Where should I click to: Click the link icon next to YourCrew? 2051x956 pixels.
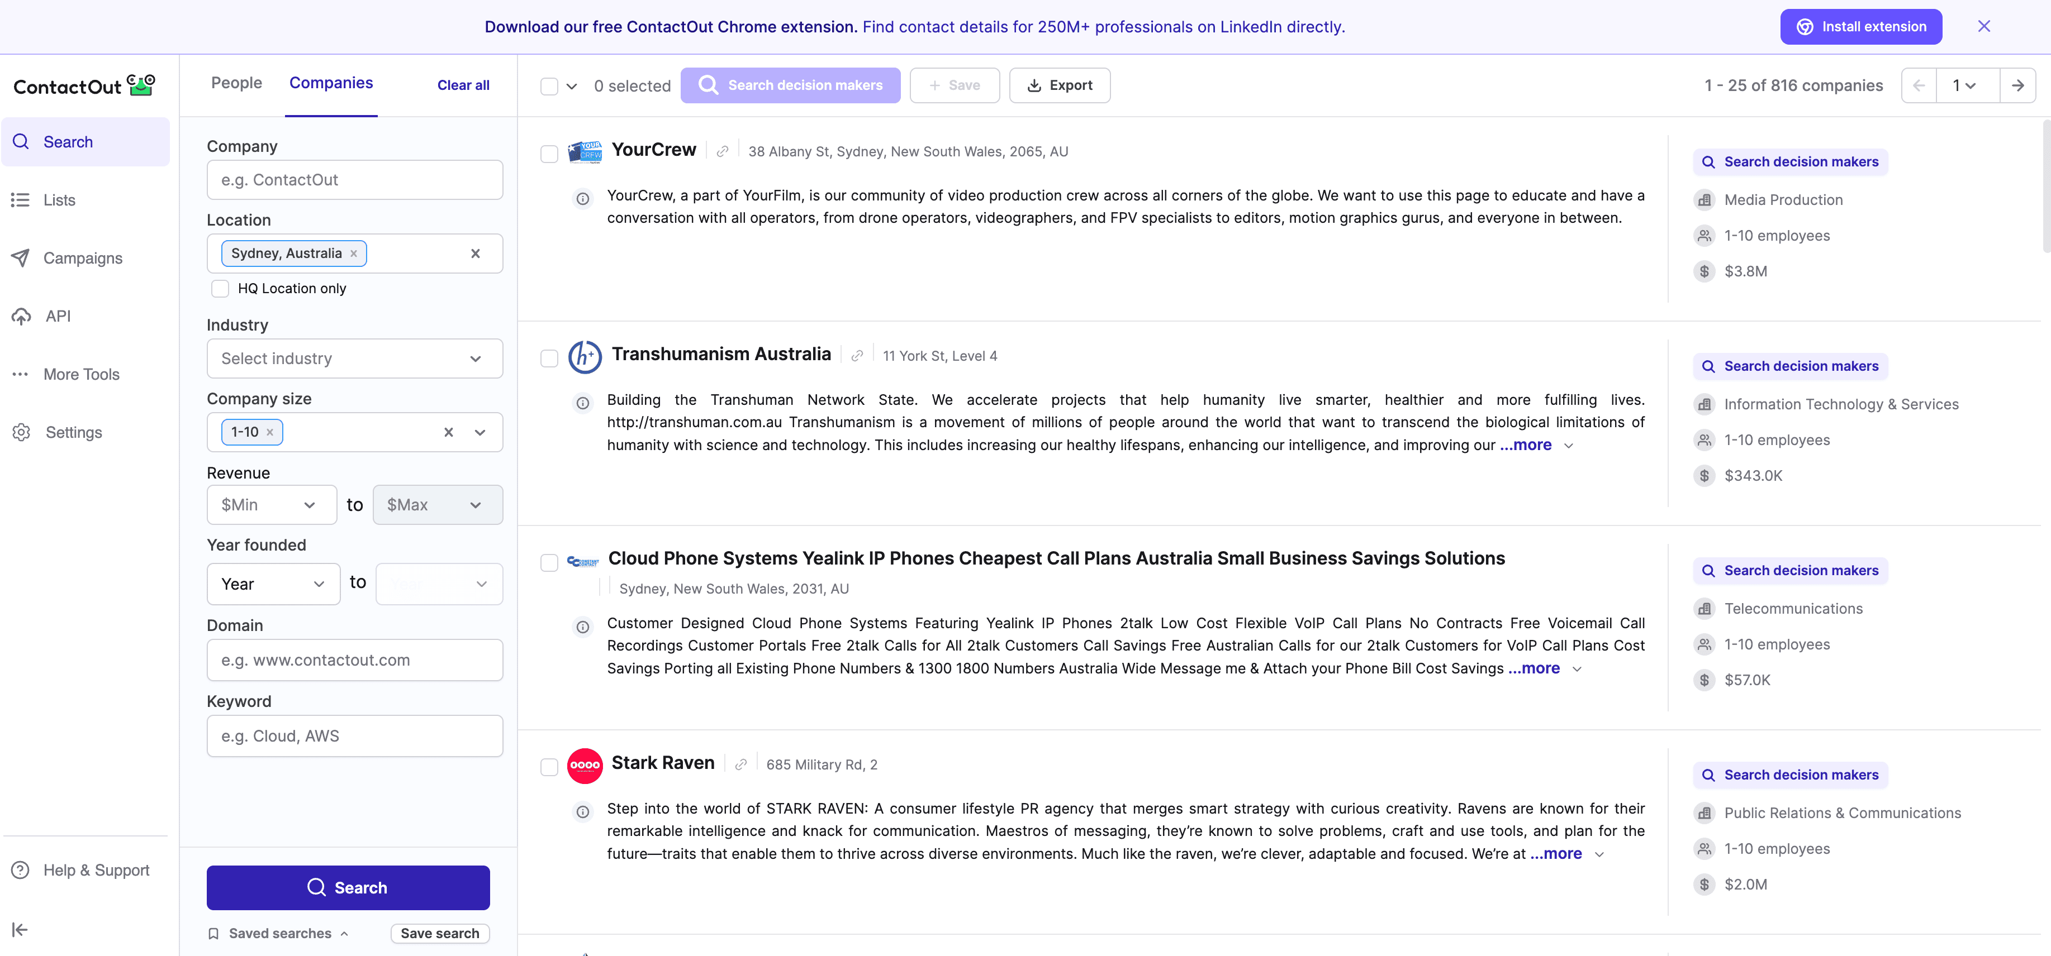point(722,152)
